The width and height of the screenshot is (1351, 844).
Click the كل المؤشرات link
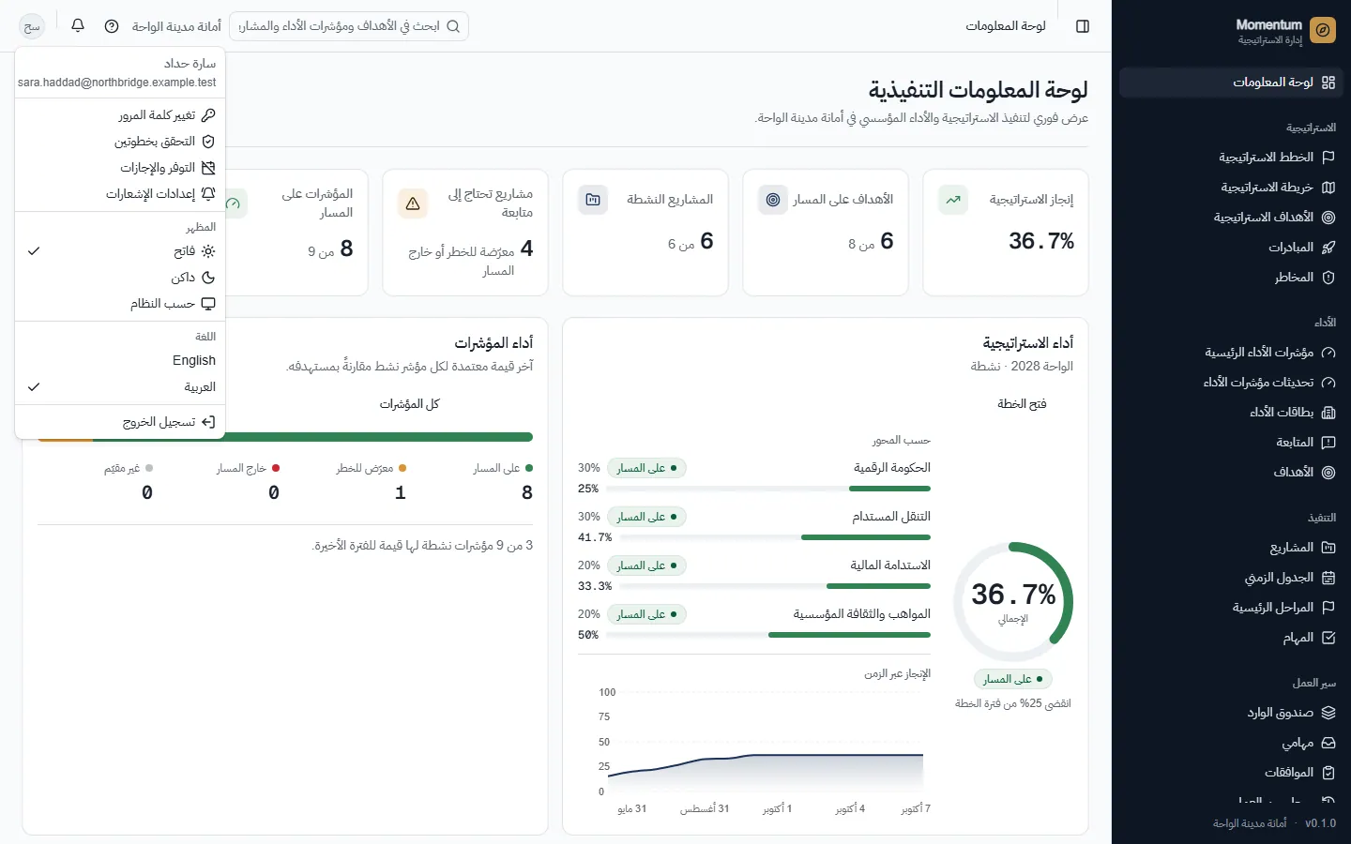coord(409,404)
